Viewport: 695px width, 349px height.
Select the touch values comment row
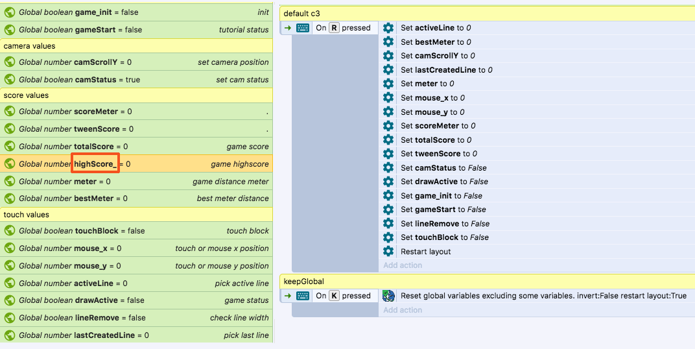136,215
